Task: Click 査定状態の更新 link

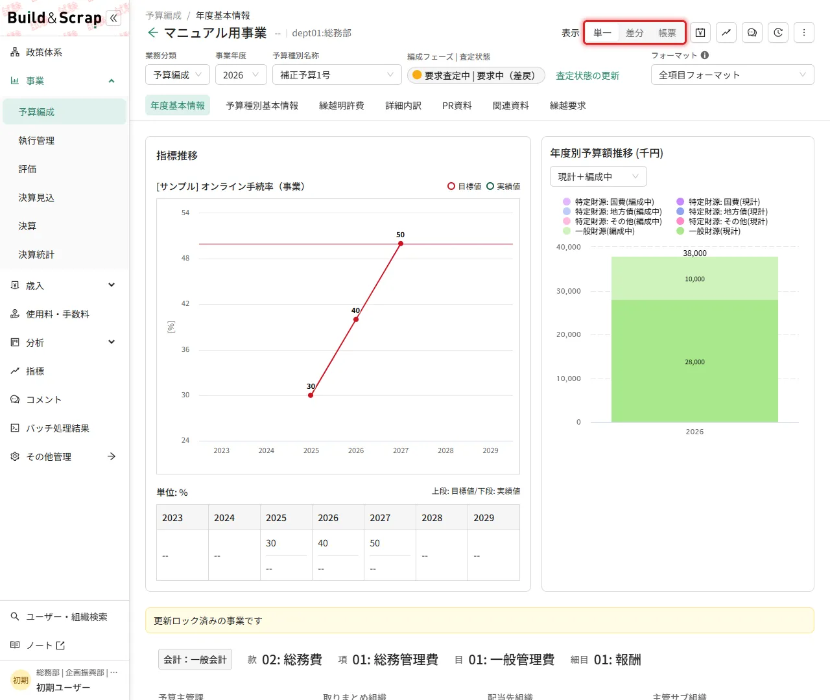Action: coord(587,75)
